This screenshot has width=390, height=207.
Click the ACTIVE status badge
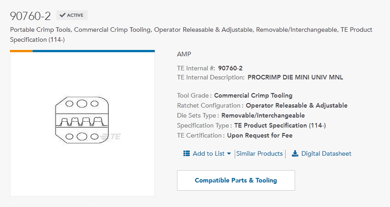pos(72,15)
